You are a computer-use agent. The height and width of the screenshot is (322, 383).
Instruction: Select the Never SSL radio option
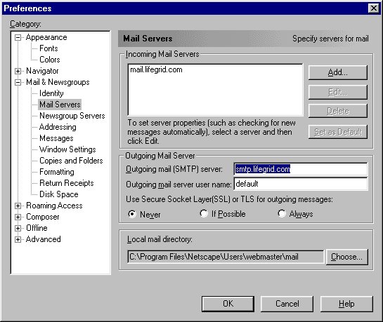click(x=132, y=214)
